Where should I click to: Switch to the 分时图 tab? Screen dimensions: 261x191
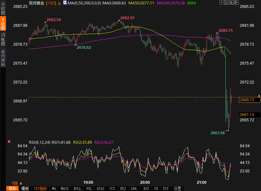[3, 10]
